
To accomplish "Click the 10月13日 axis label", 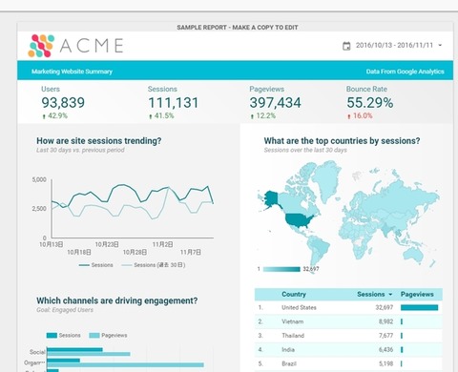I will coord(51,244).
